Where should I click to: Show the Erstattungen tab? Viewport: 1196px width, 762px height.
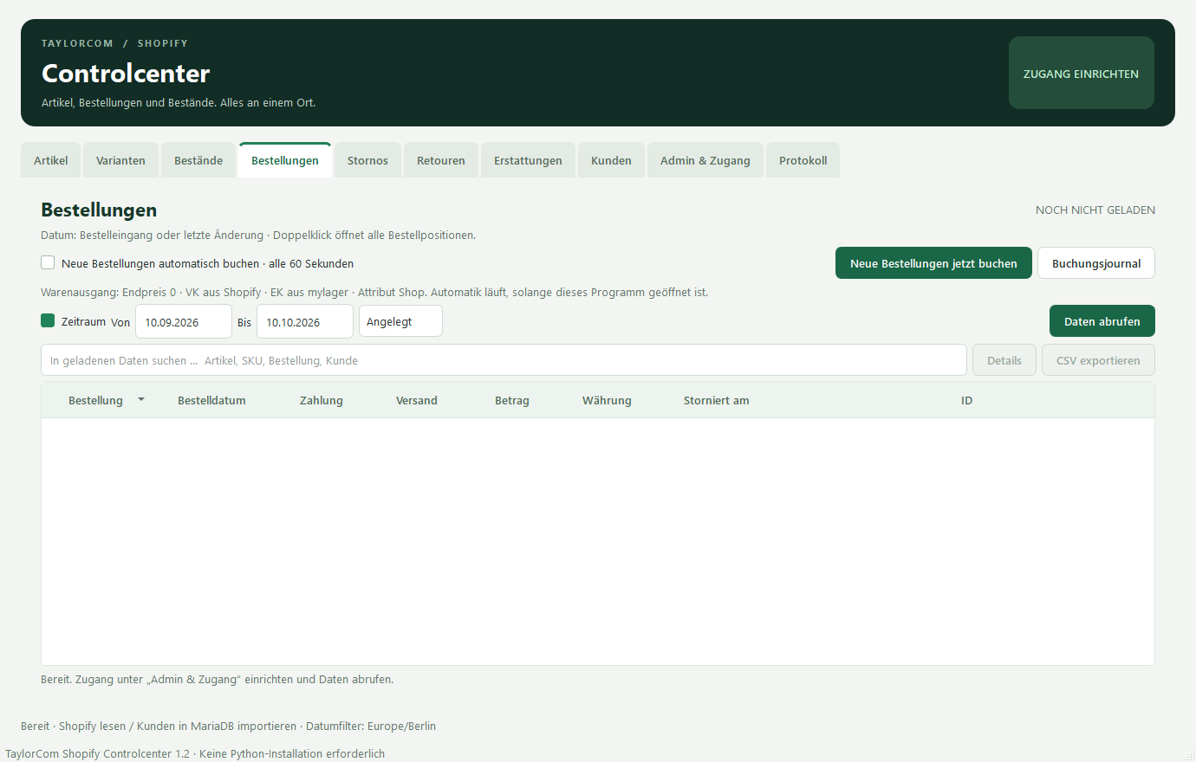point(528,160)
